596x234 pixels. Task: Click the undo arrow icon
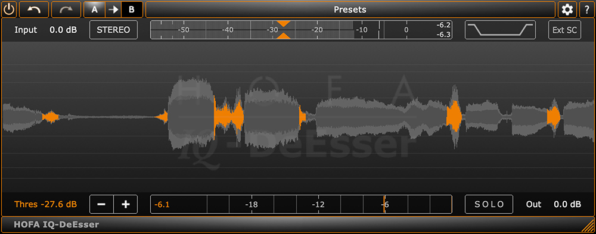coord(34,10)
